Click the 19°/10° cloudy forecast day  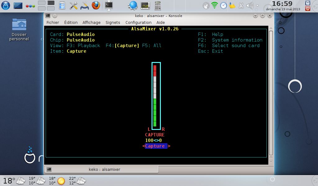[x=37, y=181]
